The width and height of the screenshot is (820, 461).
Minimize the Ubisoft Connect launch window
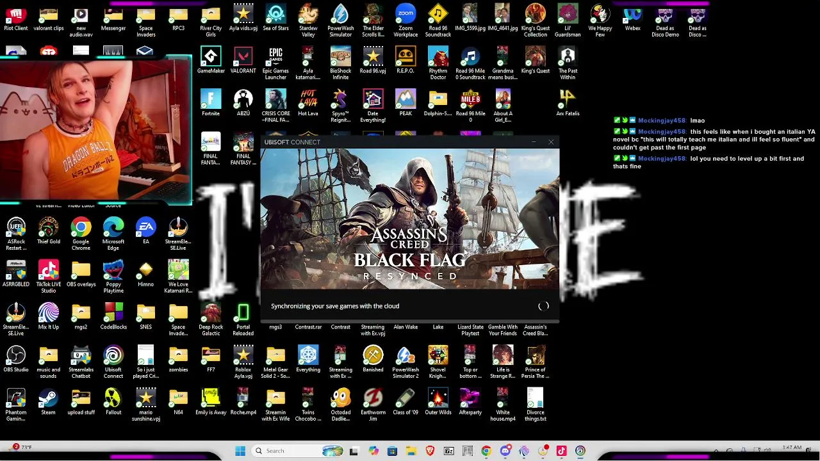pos(534,142)
